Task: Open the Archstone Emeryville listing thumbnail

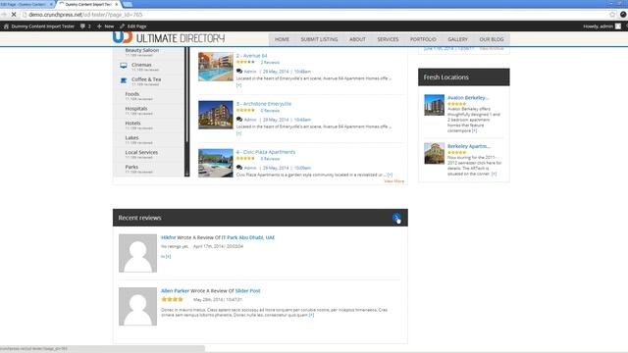Action: 216,115
